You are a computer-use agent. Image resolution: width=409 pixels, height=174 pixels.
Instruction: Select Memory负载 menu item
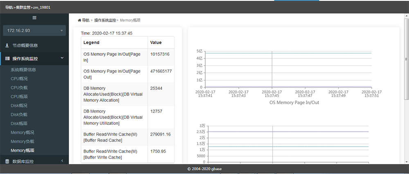(22, 142)
